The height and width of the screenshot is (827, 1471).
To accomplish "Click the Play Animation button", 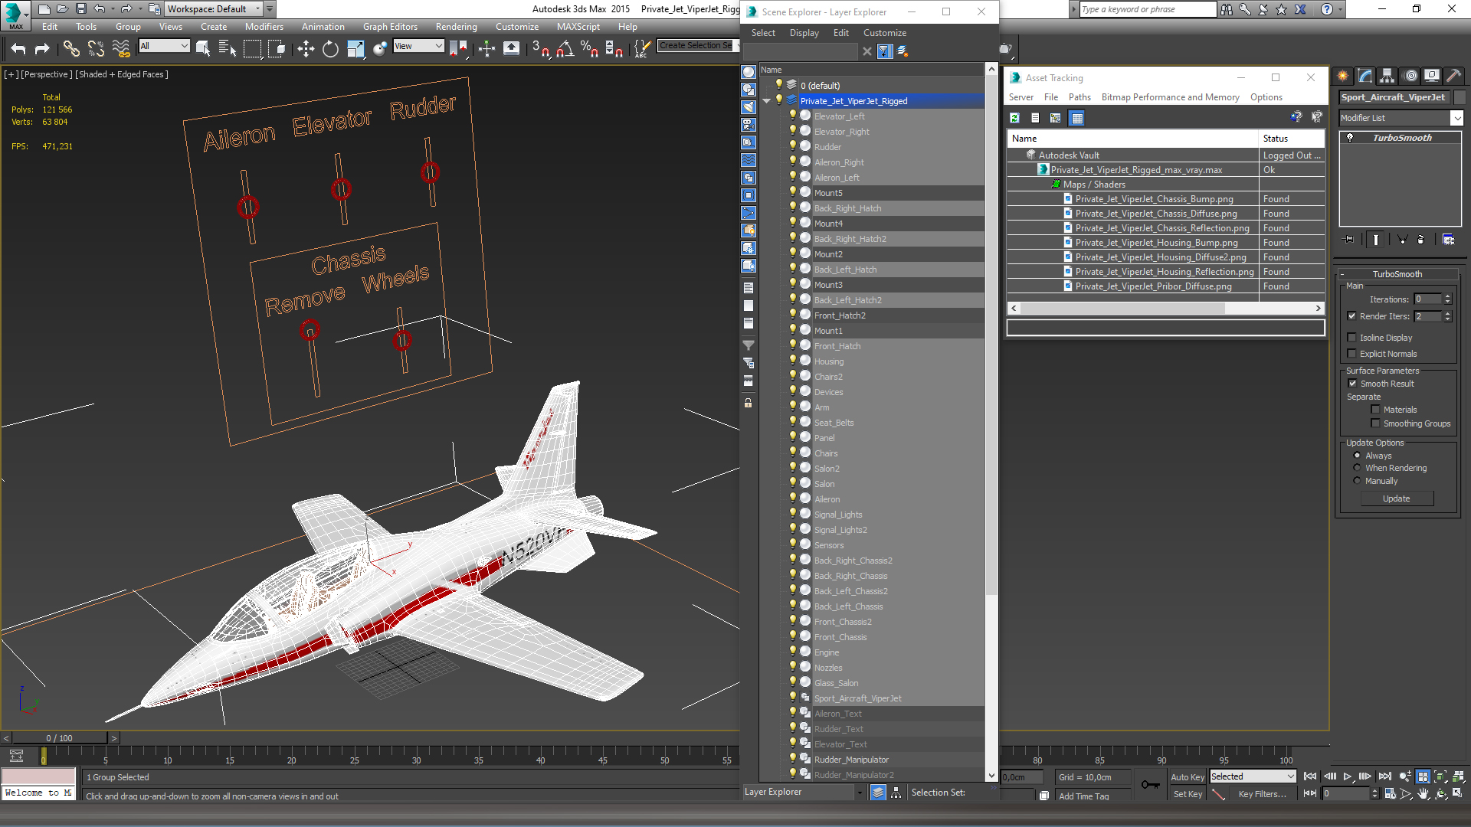I will [1348, 776].
